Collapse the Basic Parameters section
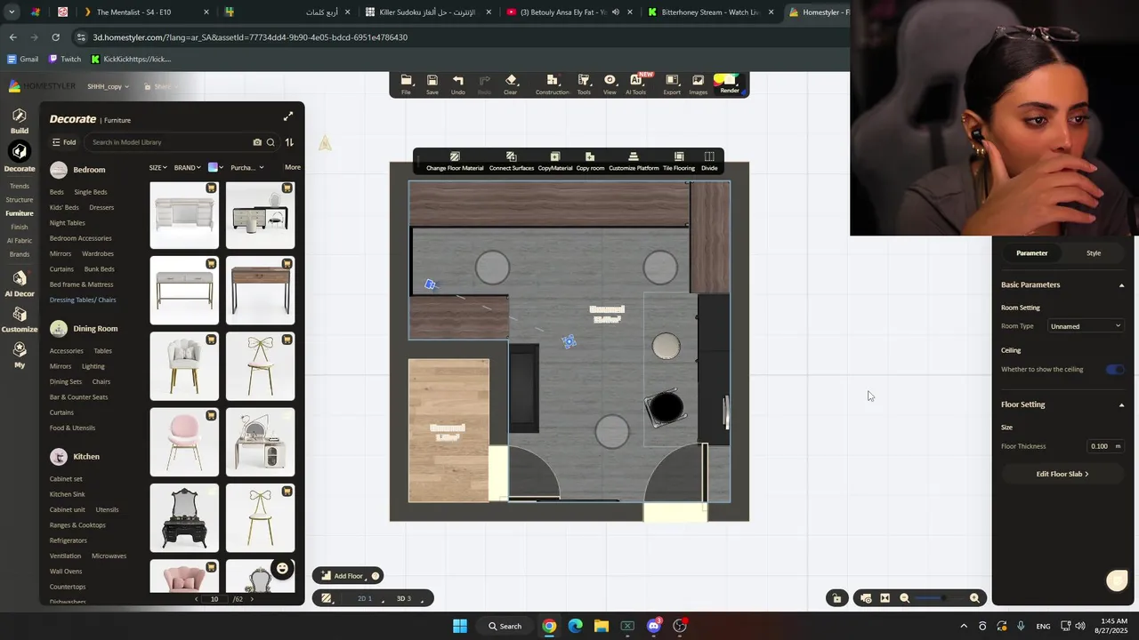 click(1121, 285)
